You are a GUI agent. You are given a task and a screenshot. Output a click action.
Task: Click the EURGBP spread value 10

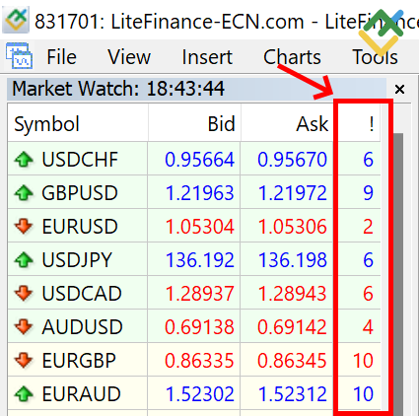click(363, 361)
